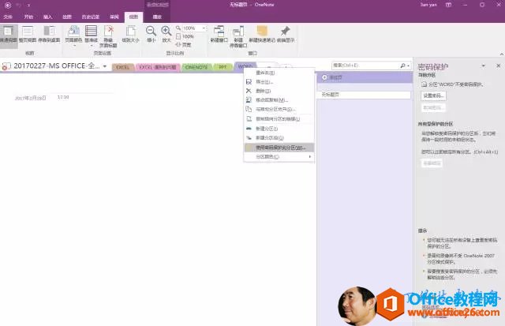Choose Rename in the context menu
This screenshot has width=505, height=326.
[x=279, y=73]
